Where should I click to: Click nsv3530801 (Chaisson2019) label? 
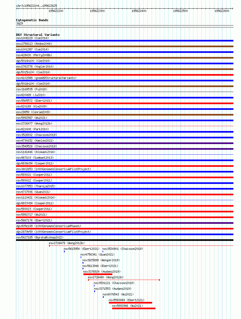123,249
